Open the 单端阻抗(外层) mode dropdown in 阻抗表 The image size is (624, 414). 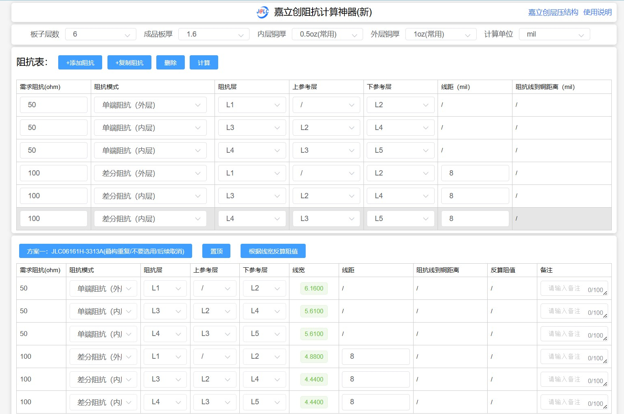150,105
